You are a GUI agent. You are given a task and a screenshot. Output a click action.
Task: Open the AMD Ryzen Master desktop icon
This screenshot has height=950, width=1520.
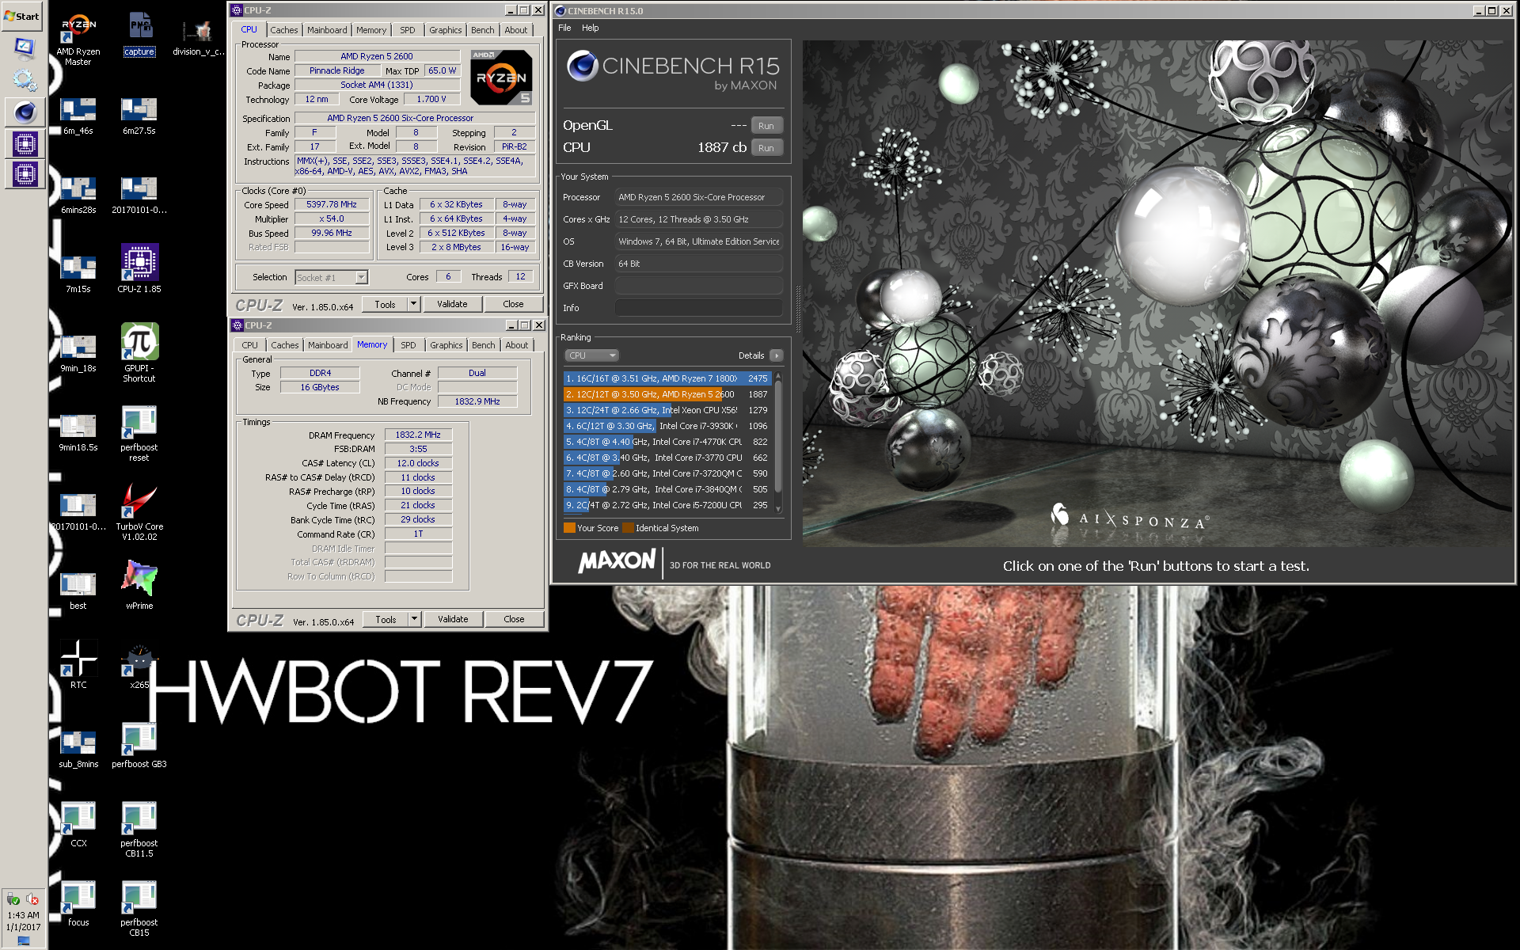click(x=78, y=38)
